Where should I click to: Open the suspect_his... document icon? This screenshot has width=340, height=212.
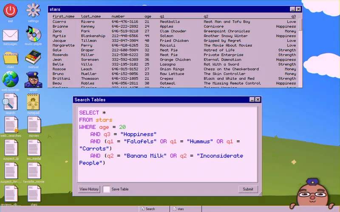point(11,171)
